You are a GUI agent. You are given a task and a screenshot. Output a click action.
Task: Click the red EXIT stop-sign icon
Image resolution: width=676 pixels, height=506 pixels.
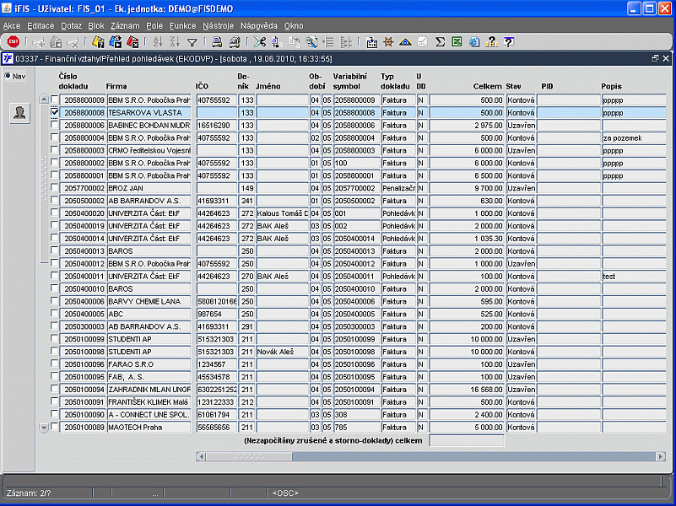pos(14,42)
